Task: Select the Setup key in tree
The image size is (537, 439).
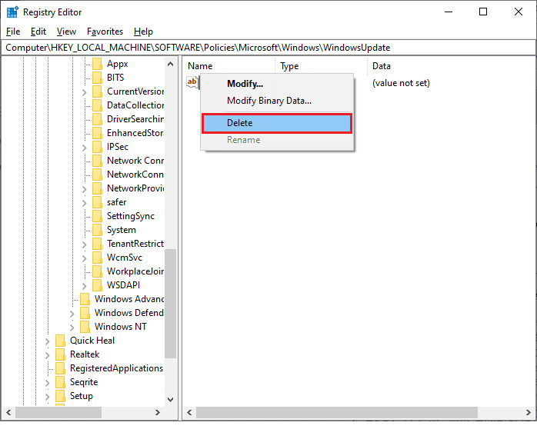Action: [x=82, y=396]
